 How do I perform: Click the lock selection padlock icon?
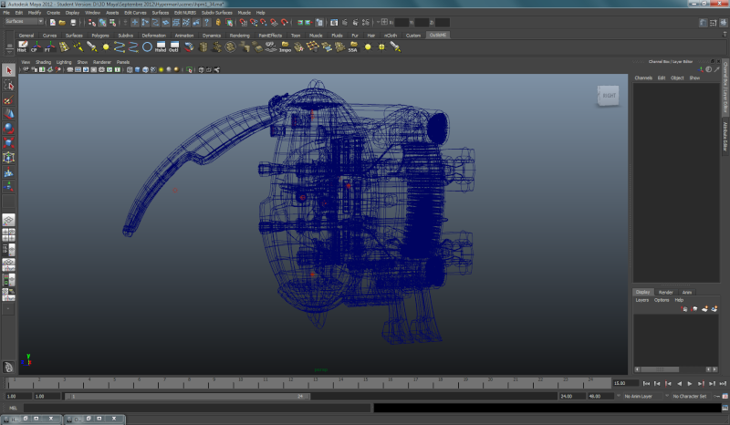pos(218,22)
